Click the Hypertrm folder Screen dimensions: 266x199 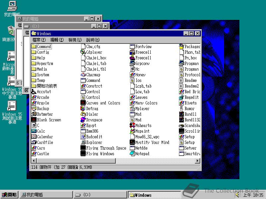click(42, 63)
